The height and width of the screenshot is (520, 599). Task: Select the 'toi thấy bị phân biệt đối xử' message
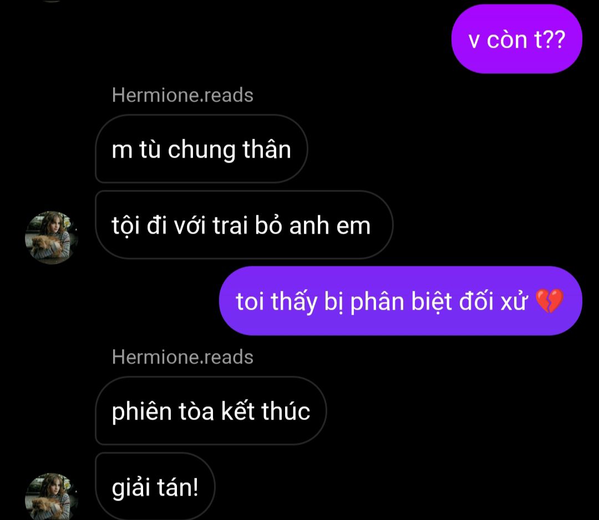(400, 301)
